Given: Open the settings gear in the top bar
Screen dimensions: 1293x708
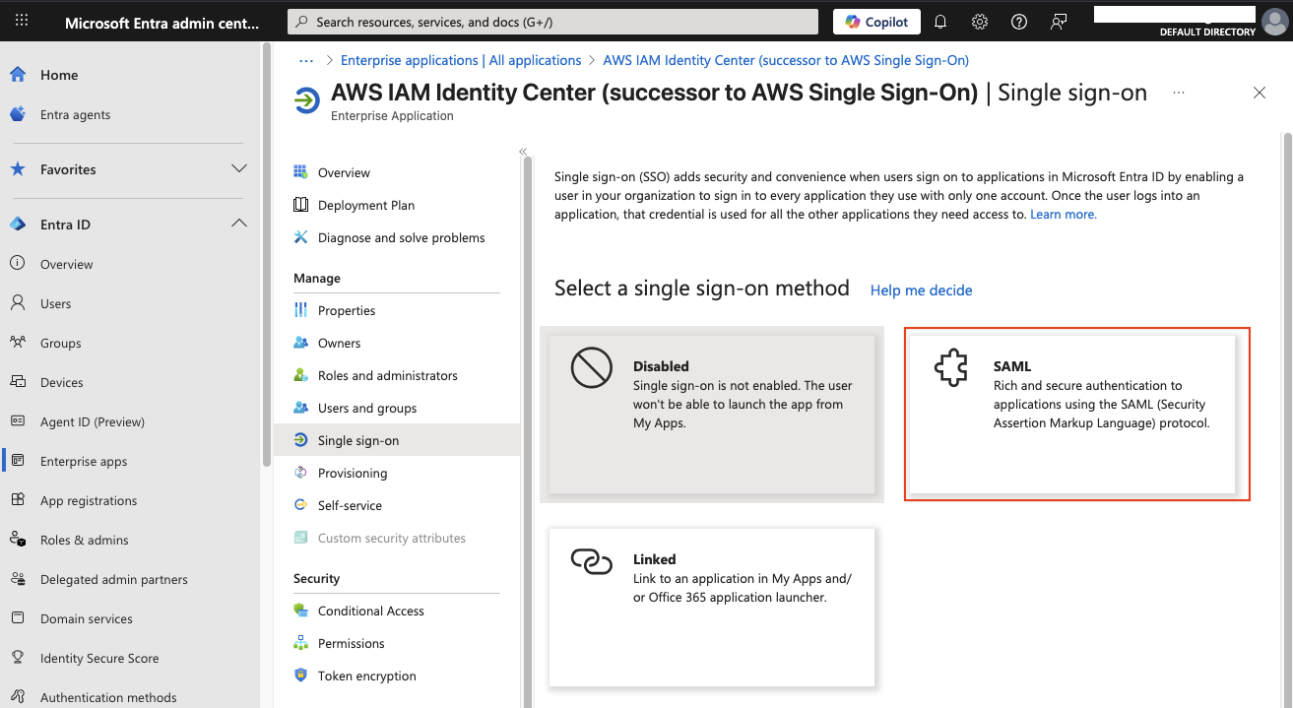Looking at the screenshot, I should click(x=979, y=21).
